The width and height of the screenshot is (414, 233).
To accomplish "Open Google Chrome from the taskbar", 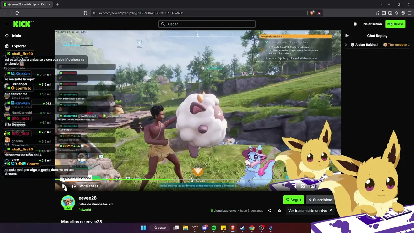I will tap(252, 228).
